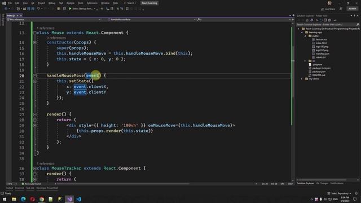This screenshot has height=203, width=361.
Task: Select package.json in Solution Explorer
Action: [x=319, y=72]
